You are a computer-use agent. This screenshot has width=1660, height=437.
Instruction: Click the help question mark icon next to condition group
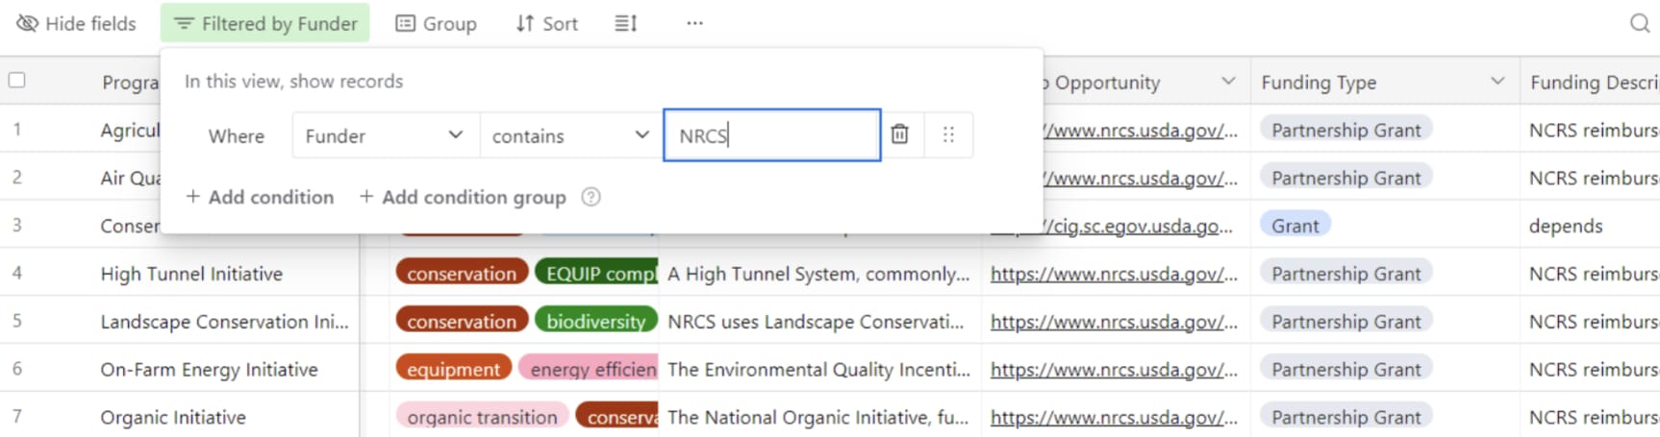click(x=591, y=197)
